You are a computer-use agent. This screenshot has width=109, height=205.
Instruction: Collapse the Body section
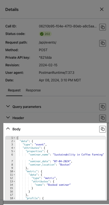click(8, 129)
